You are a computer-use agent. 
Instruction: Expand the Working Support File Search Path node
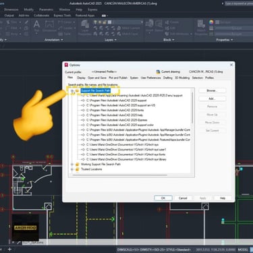(x=72, y=165)
